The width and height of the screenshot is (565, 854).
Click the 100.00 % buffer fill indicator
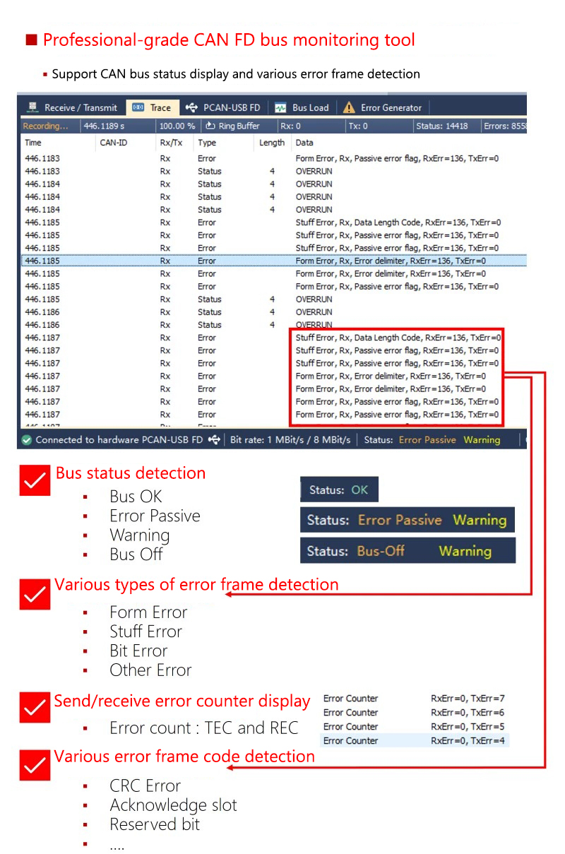[x=177, y=126]
